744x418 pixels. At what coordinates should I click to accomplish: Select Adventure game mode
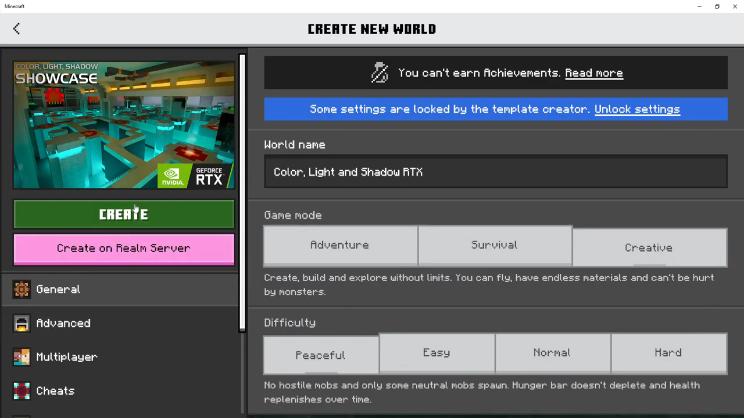340,245
